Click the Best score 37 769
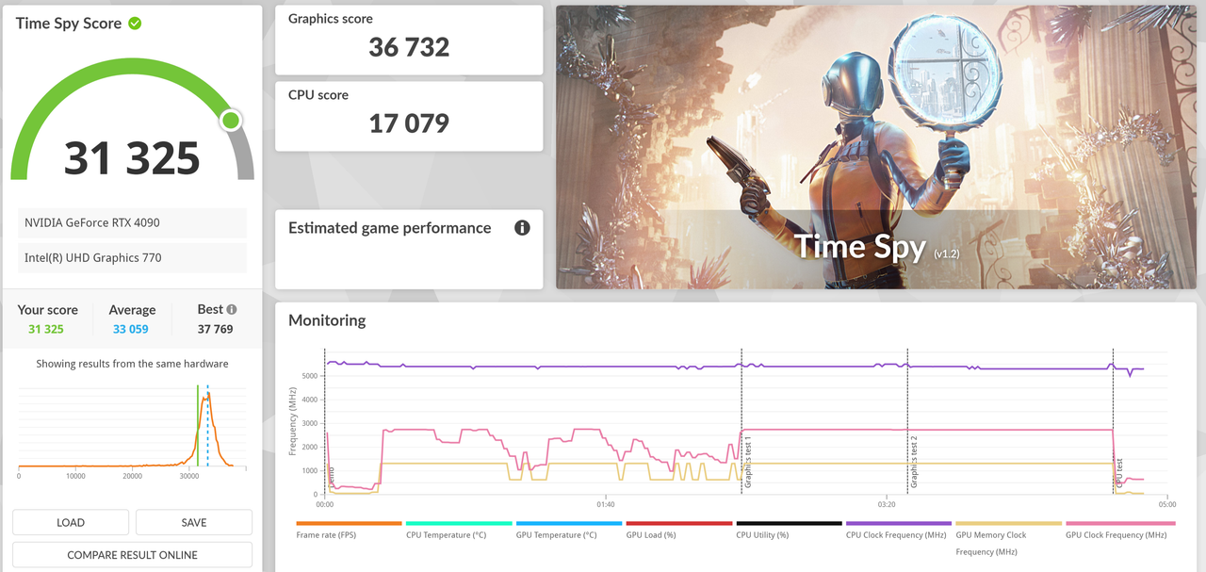 pos(215,329)
